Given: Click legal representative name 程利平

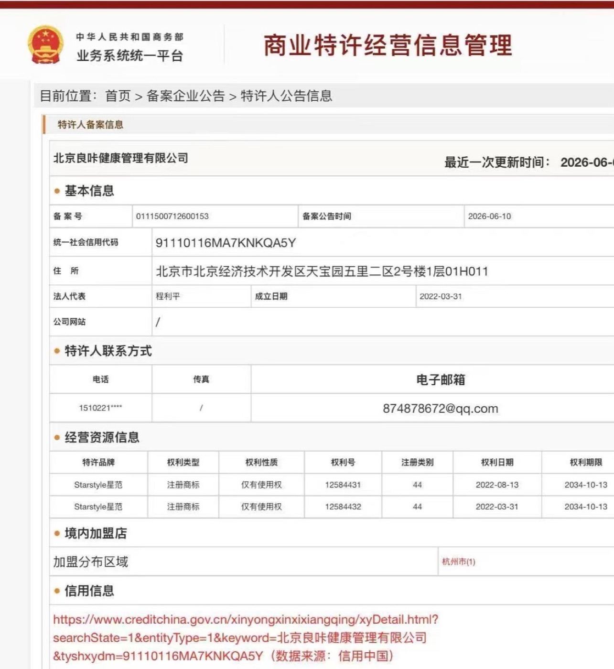Looking at the screenshot, I should point(168,296).
